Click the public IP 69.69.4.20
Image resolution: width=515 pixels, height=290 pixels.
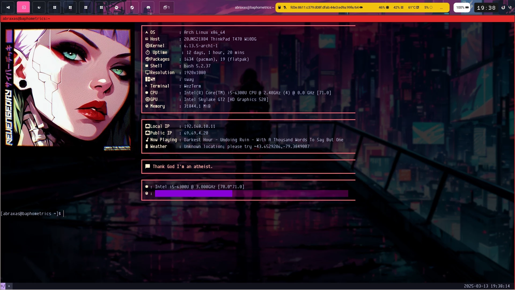tap(196, 133)
